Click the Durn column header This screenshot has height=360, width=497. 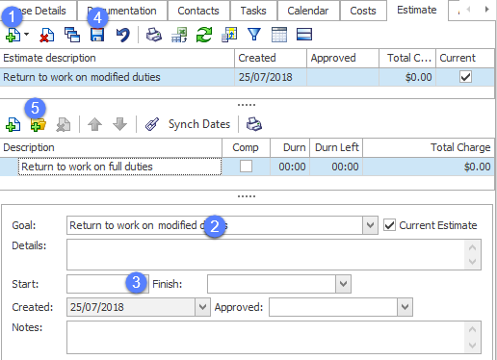click(290, 147)
